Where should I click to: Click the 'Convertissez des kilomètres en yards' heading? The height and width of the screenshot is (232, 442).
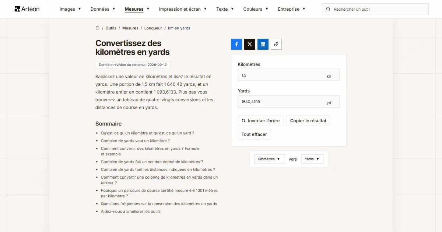[x=133, y=48]
